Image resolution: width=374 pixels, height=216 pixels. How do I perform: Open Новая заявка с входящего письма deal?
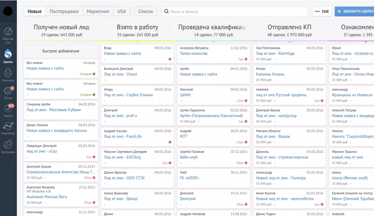(x=56, y=130)
